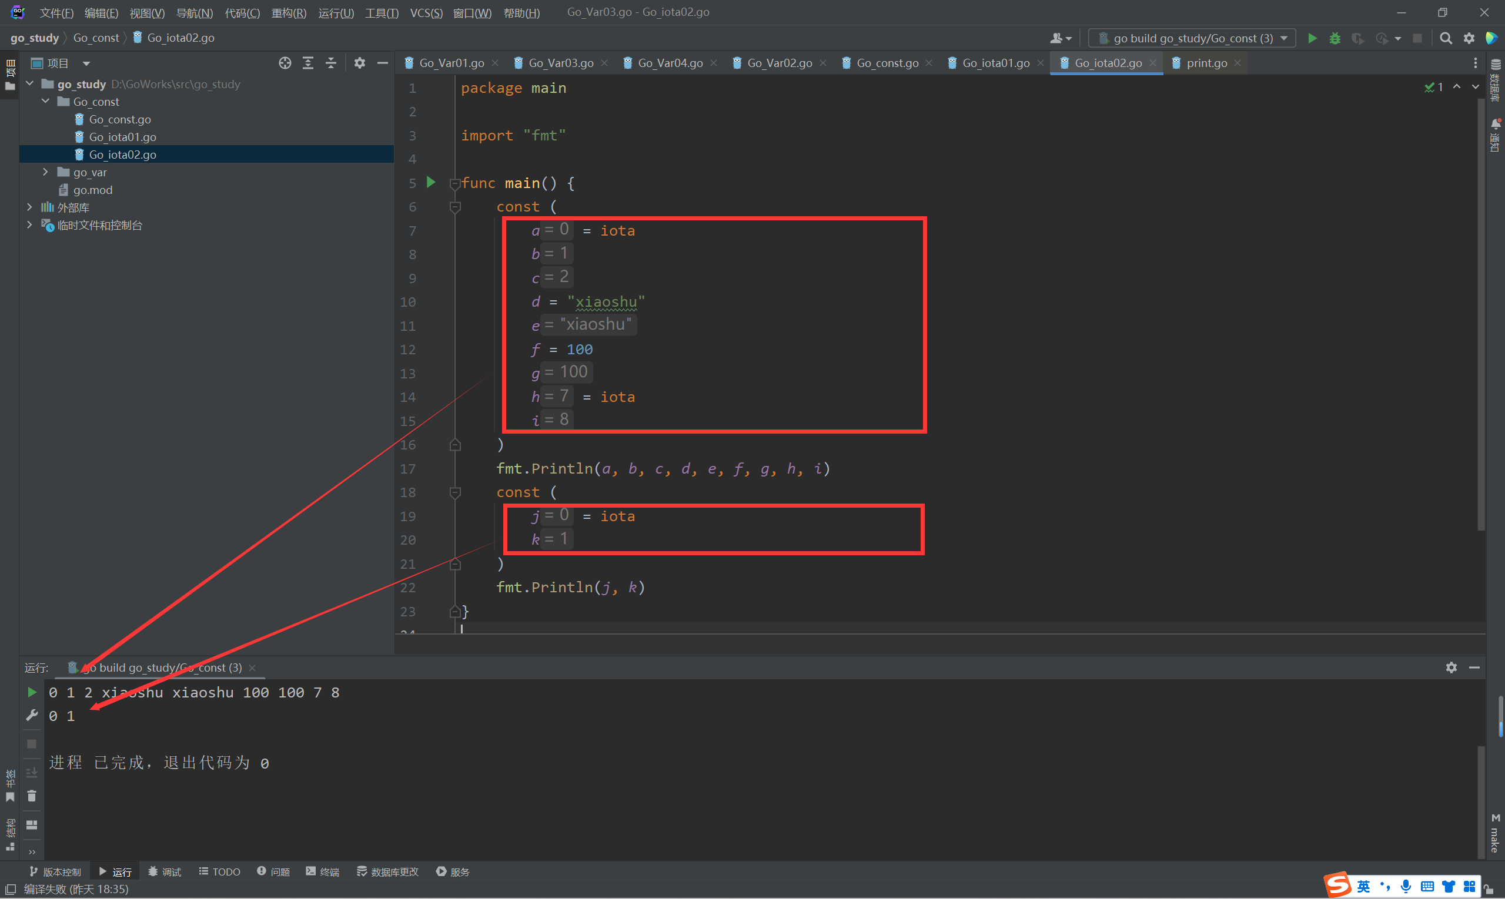Switch to the Go_Var01.go tab

[x=451, y=63]
